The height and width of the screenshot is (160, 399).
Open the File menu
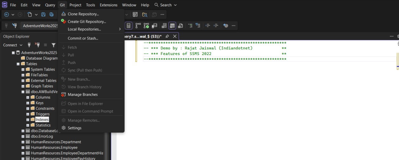[13, 5]
